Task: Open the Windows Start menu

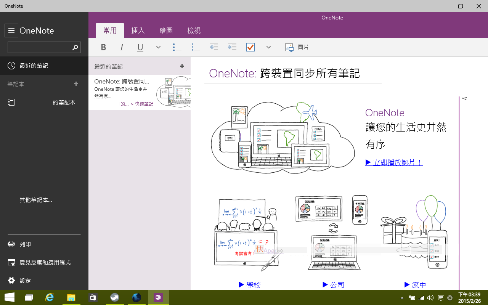Action: coord(10,297)
